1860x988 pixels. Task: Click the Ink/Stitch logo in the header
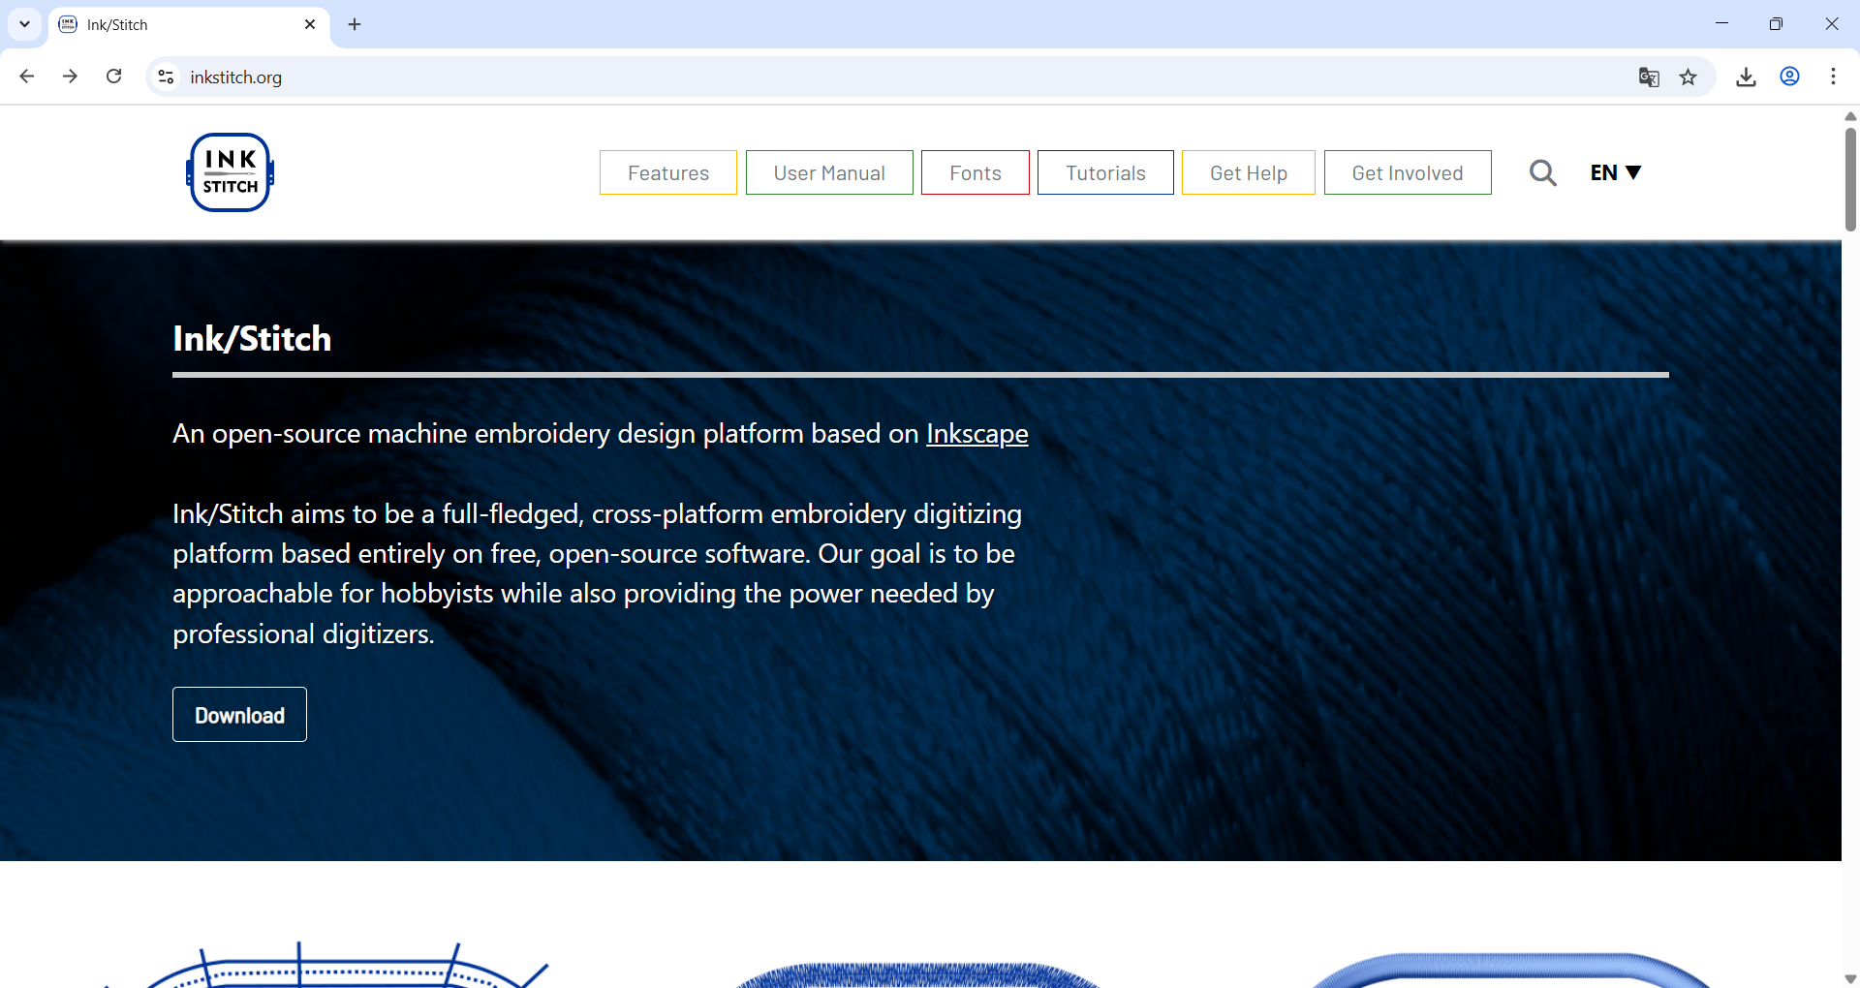[x=230, y=172]
